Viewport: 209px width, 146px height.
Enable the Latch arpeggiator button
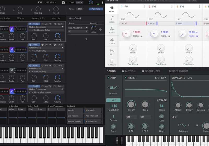pyautogui.click(x=113, y=100)
